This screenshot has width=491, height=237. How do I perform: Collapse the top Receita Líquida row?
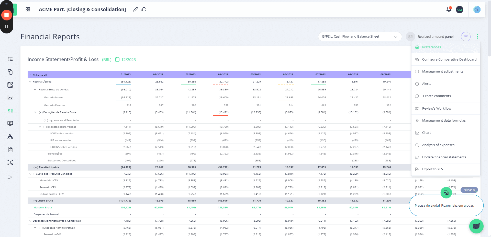[x=30, y=82]
